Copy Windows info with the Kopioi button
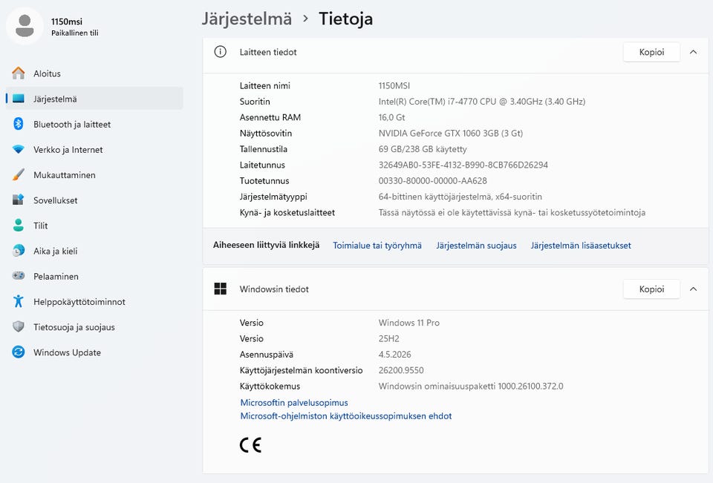 tap(651, 289)
